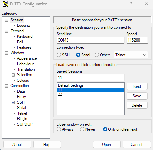Image resolution: width=153 pixels, height=150 pixels.
Task: Delete the selected saved session
Action: [x=137, y=105]
